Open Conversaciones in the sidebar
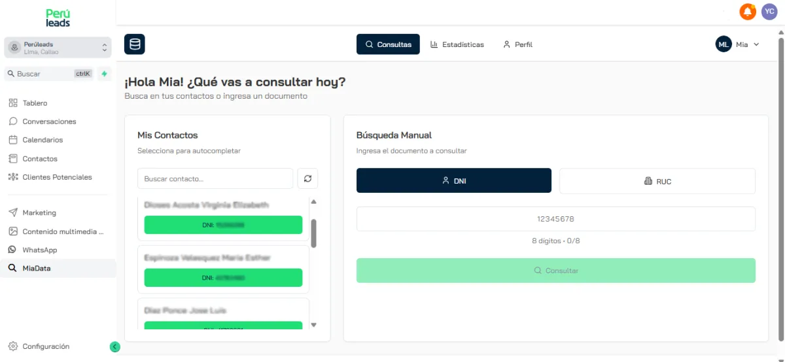 pyautogui.click(x=49, y=122)
